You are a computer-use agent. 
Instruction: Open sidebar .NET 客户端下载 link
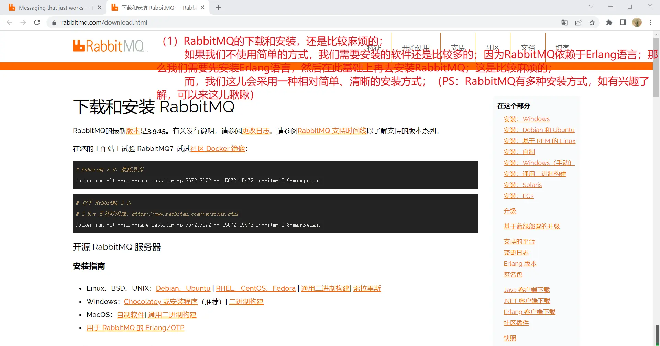click(527, 301)
